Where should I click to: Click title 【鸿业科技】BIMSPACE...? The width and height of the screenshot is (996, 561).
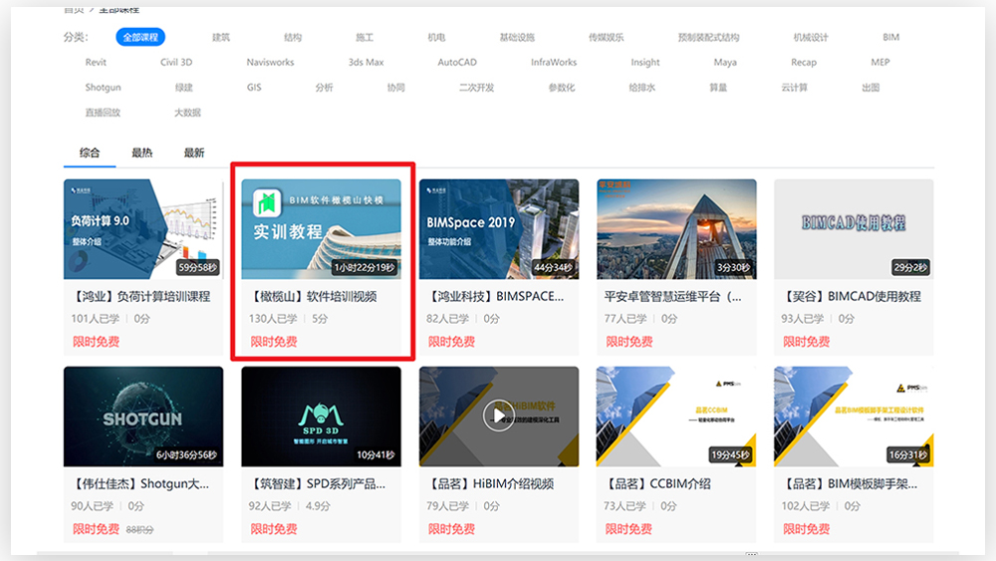point(495,297)
